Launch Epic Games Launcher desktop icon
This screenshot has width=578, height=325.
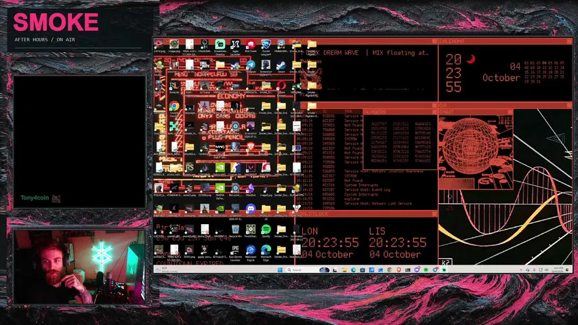click(236, 253)
